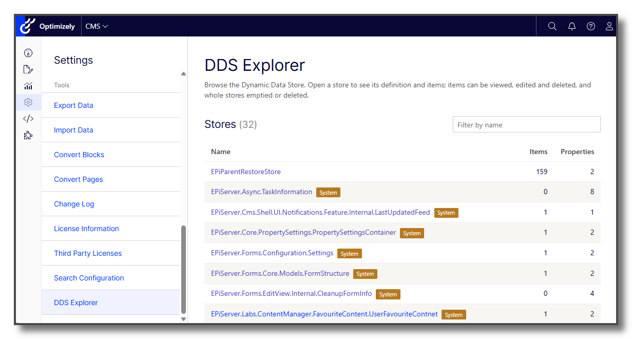Click the Filter by name input field
632x339 pixels.
click(x=526, y=125)
